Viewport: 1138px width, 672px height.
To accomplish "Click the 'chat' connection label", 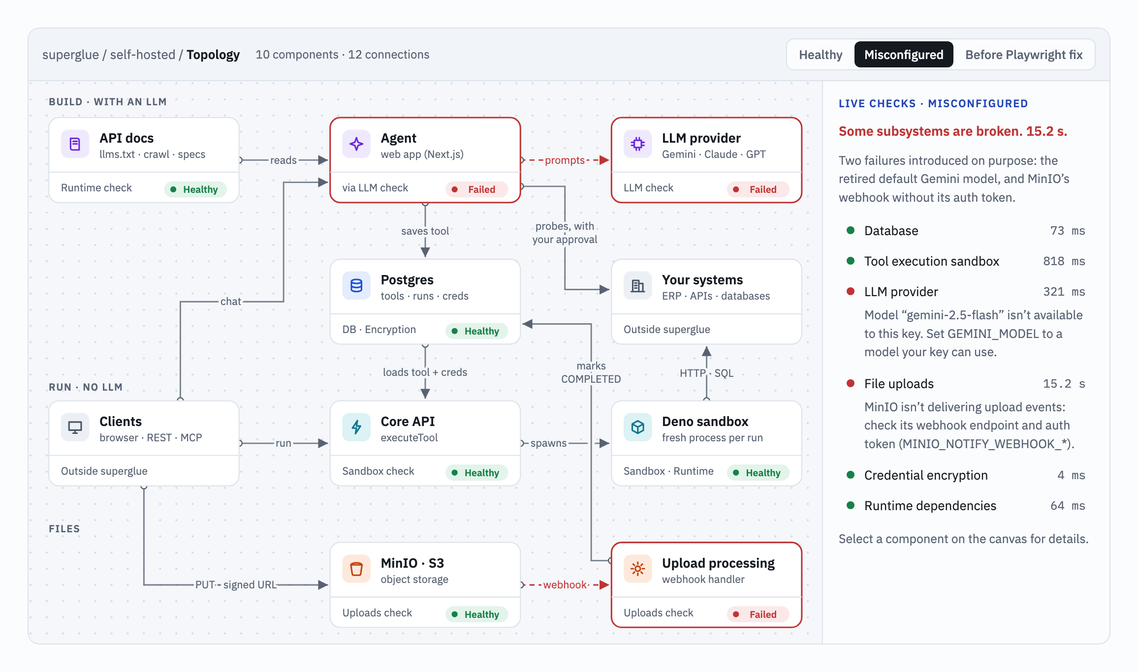I will coord(231,302).
